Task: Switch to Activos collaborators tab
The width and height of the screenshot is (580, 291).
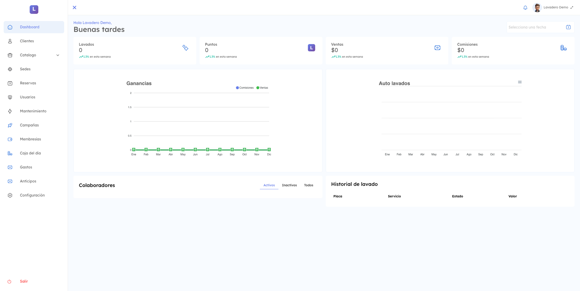Action: tap(269, 185)
